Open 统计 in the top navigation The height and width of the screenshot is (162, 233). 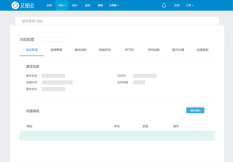pos(75,5)
